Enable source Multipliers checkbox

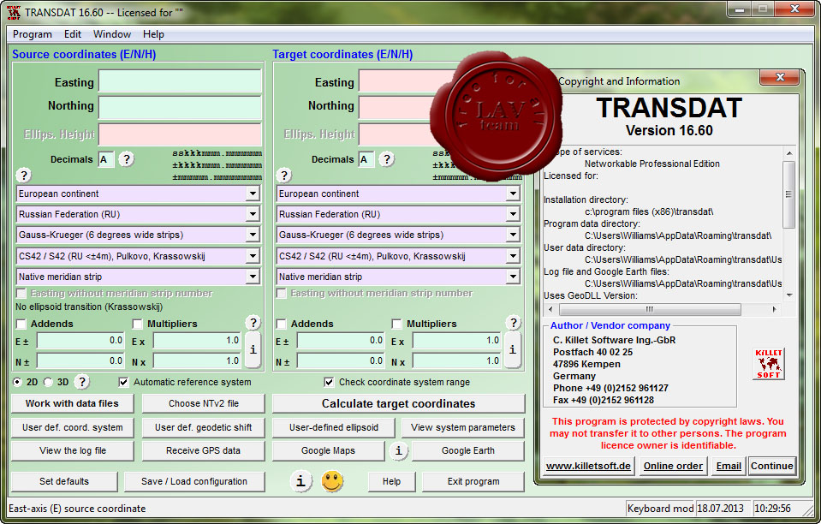138,324
